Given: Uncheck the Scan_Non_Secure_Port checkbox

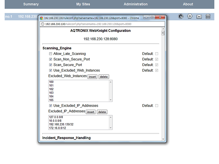Looking at the screenshot, I should point(50,59).
